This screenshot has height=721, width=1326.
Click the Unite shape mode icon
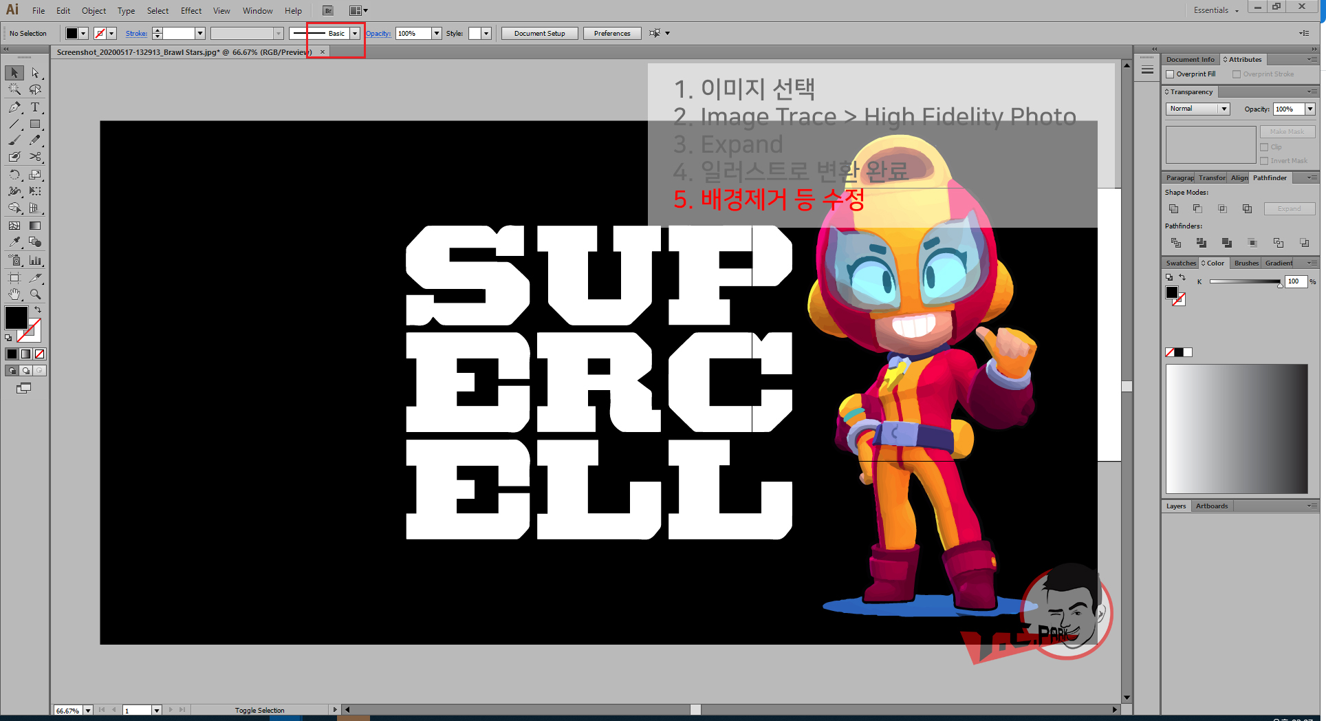tap(1173, 208)
